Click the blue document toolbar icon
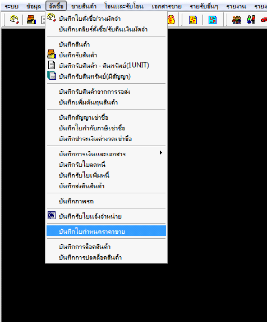The height and width of the screenshot is (322, 267). (x=213, y=20)
